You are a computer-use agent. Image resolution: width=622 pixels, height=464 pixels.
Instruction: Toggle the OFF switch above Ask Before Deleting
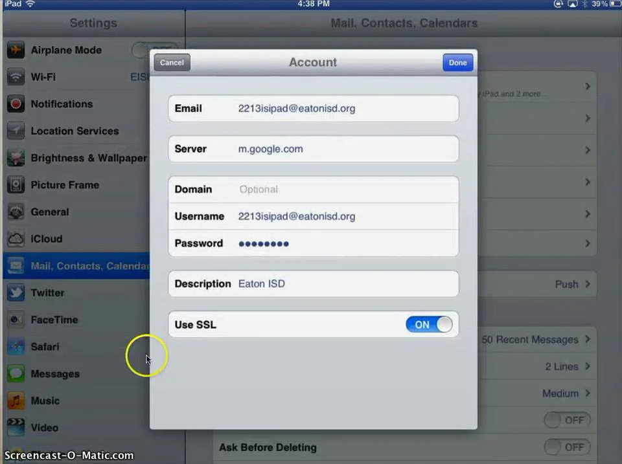tap(568, 420)
